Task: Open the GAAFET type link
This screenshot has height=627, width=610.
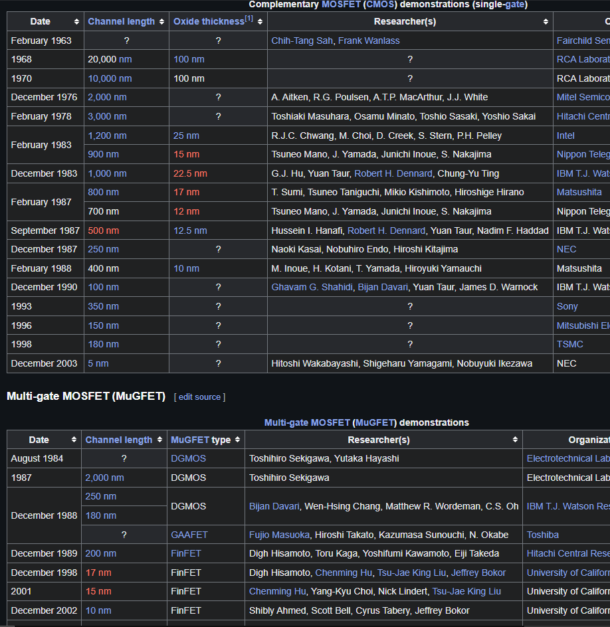Action: (x=189, y=535)
